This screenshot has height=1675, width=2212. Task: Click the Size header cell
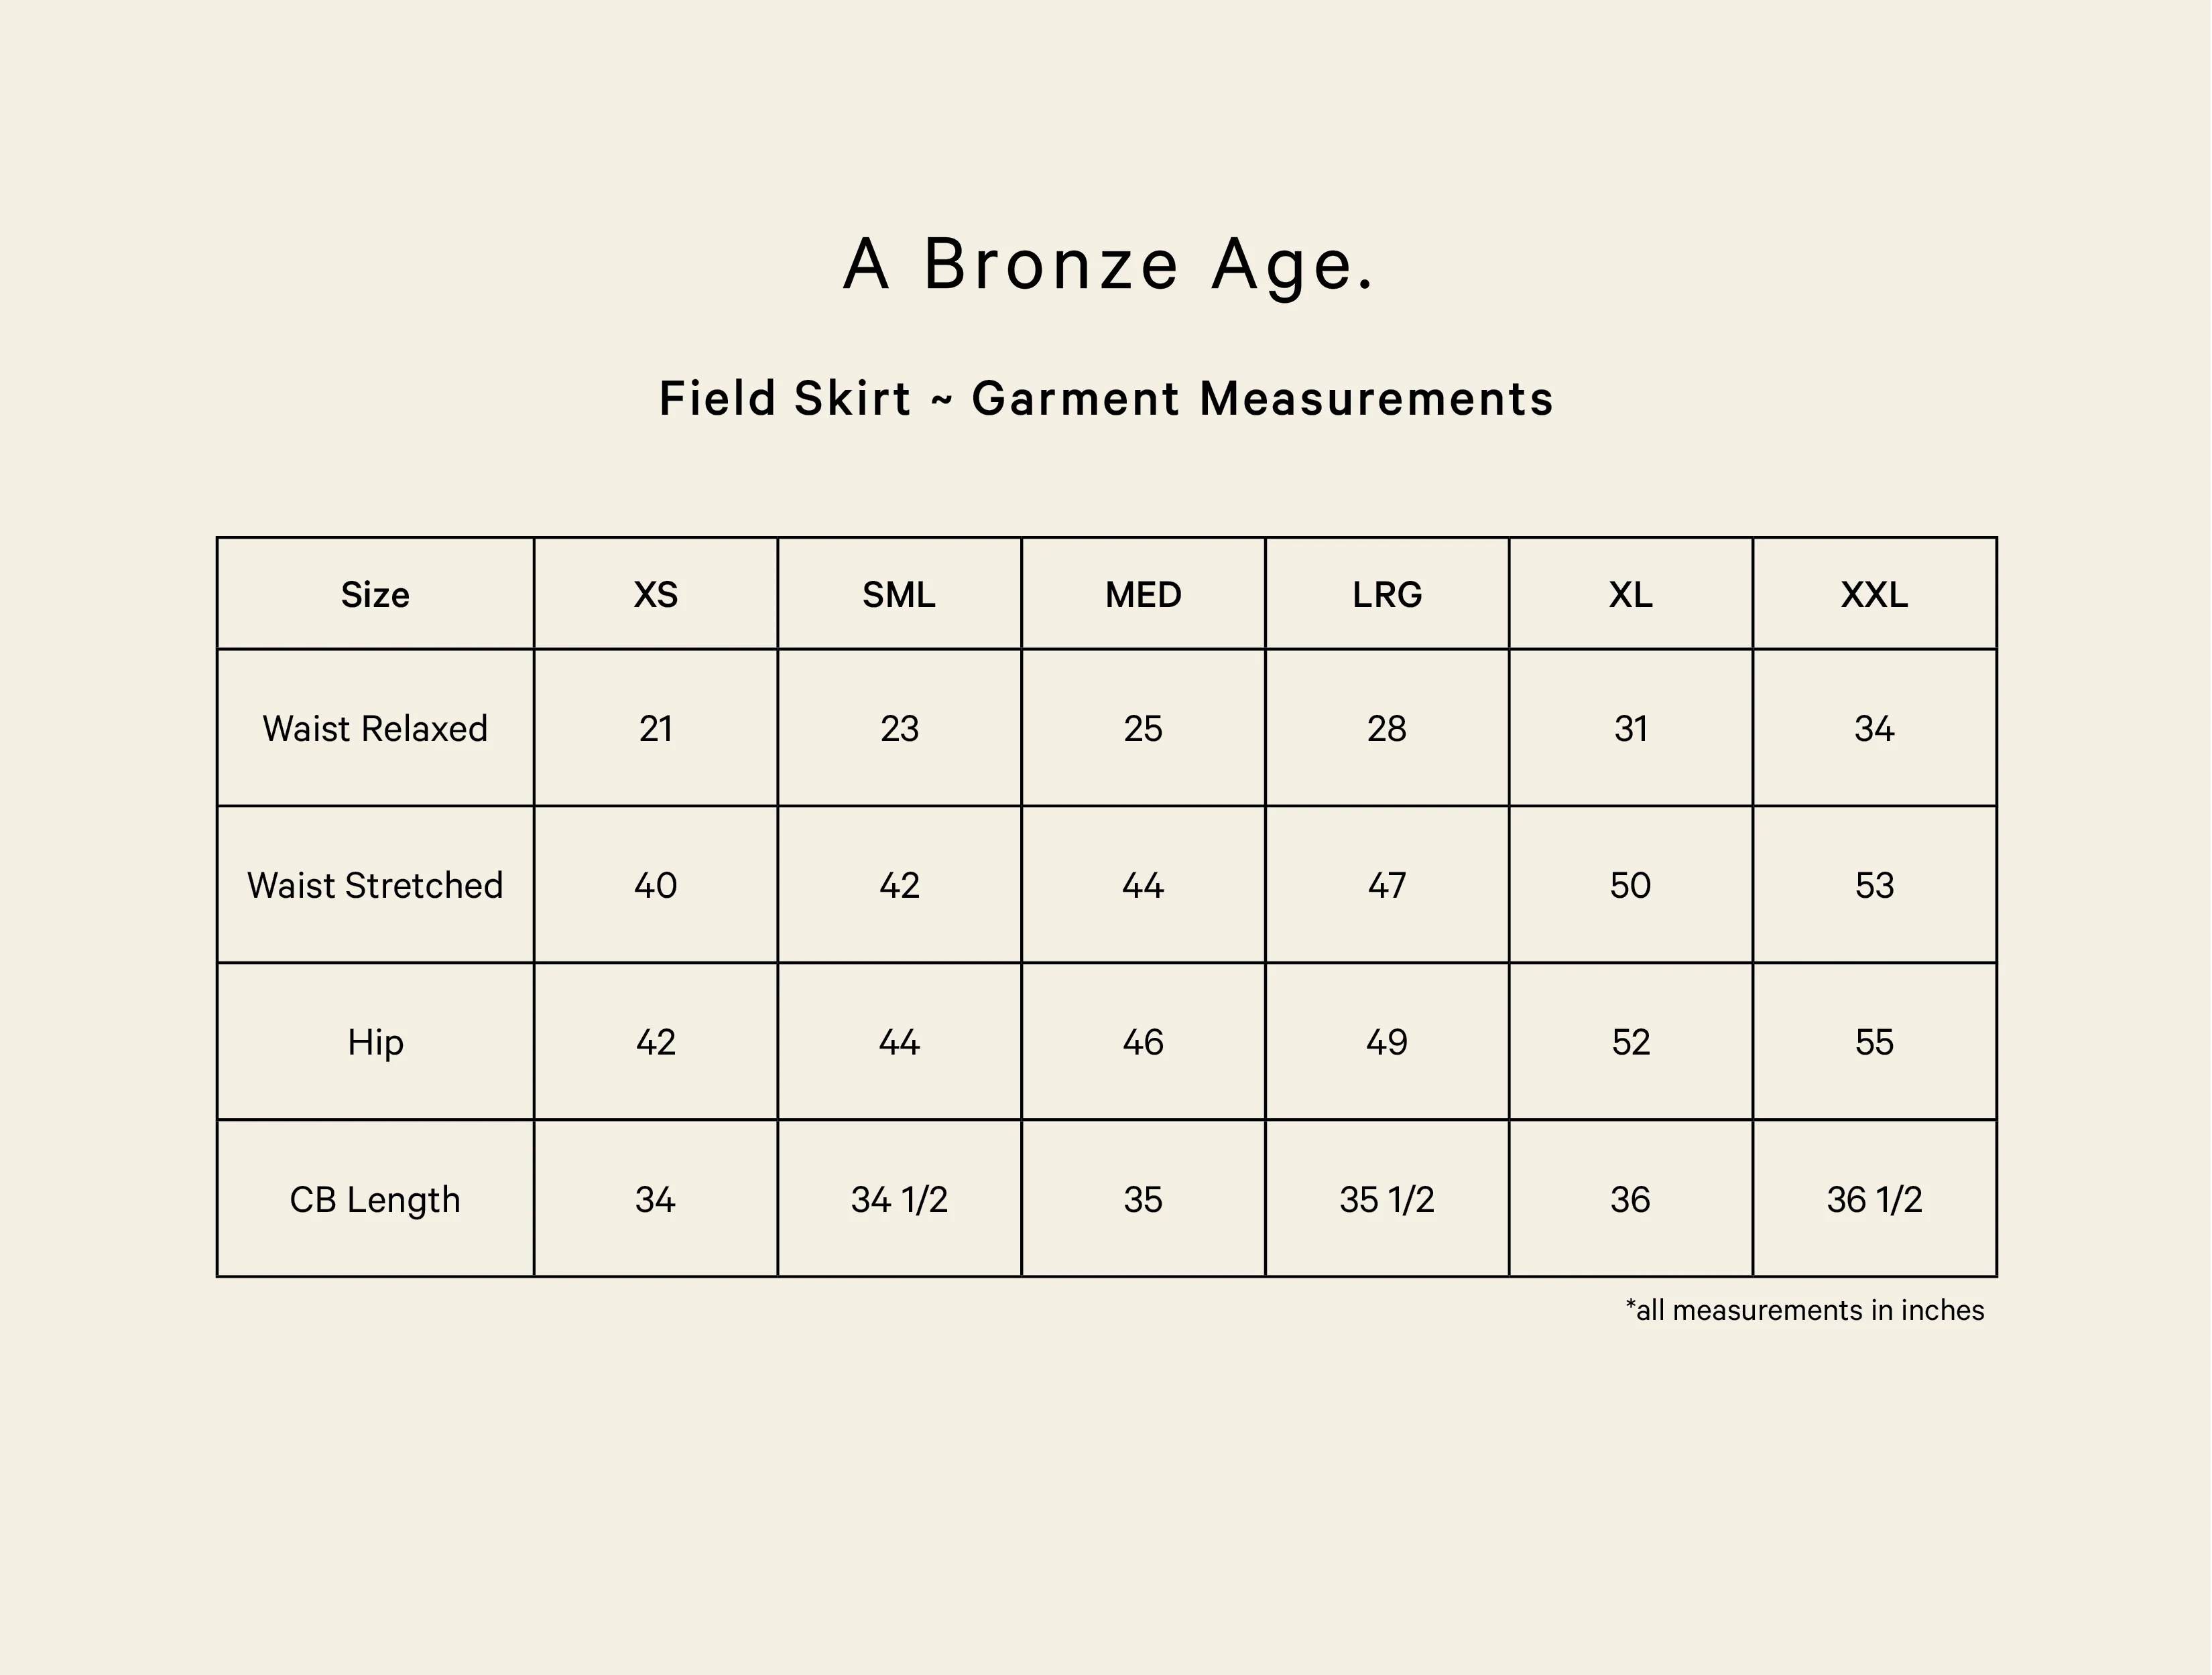pos(375,596)
